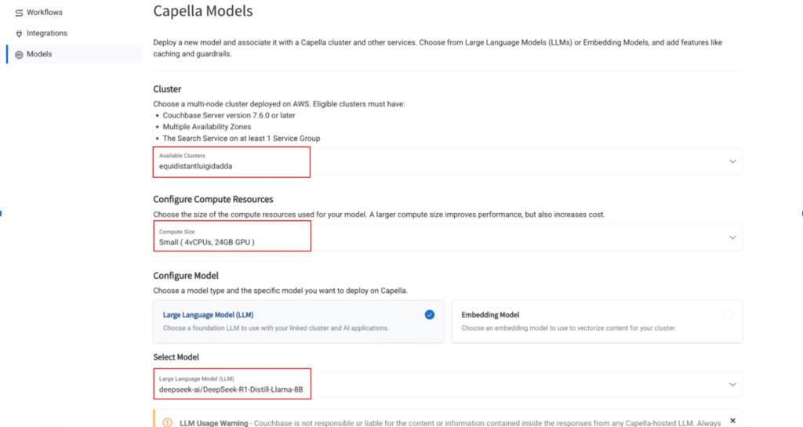Click the 'Multiple Availability Zones' bullet
The width and height of the screenshot is (803, 427).
pyautogui.click(x=207, y=127)
